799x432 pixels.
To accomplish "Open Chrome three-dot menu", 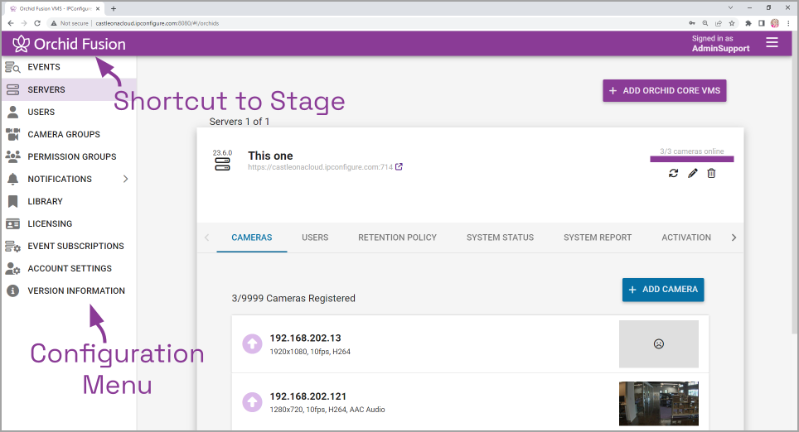I will 788,23.
